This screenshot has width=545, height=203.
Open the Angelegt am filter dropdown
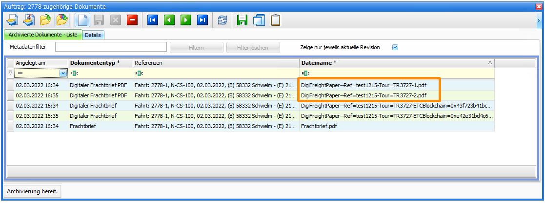[x=63, y=73]
